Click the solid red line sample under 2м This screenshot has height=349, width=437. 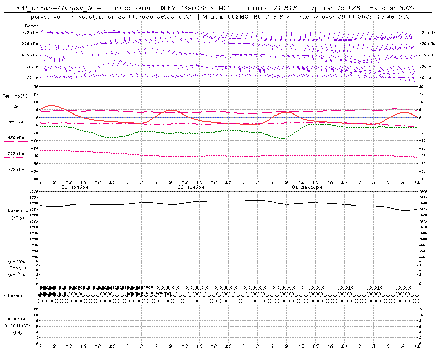[16, 110]
